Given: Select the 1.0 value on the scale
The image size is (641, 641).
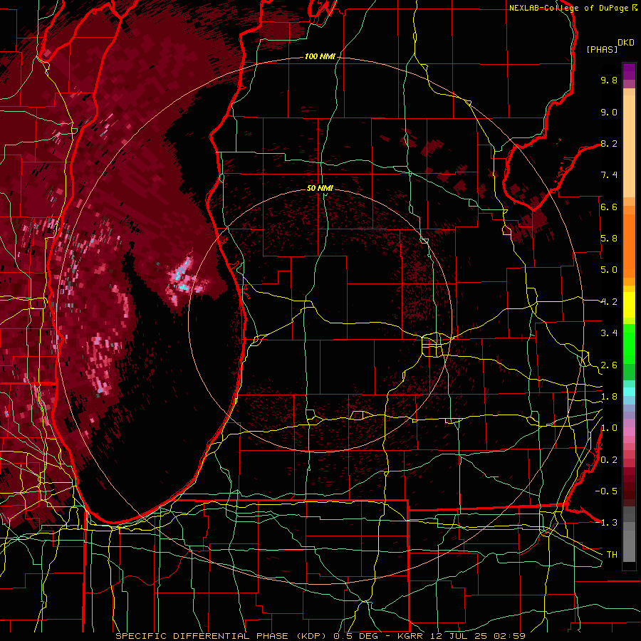Looking at the screenshot, I should [609, 428].
